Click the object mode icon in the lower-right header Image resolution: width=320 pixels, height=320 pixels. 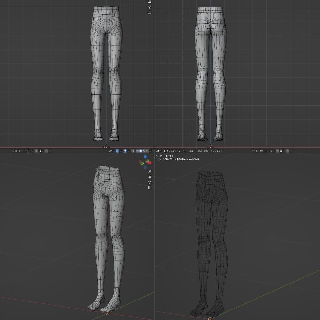[x=164, y=151]
